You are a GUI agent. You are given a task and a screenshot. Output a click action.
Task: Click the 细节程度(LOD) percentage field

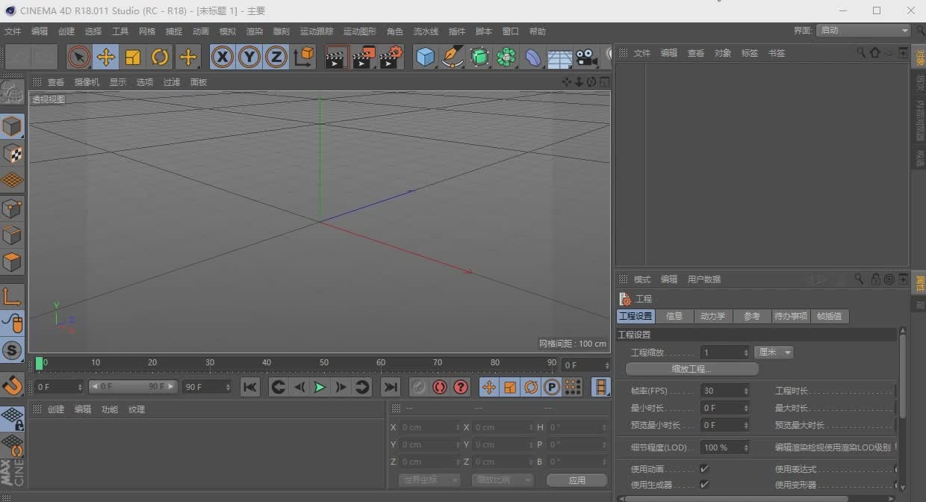tap(725, 447)
